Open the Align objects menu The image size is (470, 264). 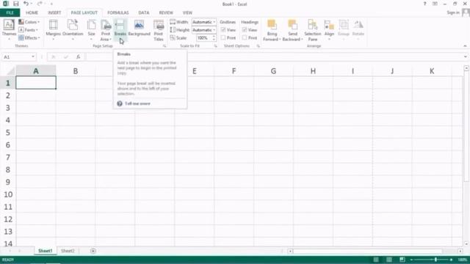pos(329,29)
